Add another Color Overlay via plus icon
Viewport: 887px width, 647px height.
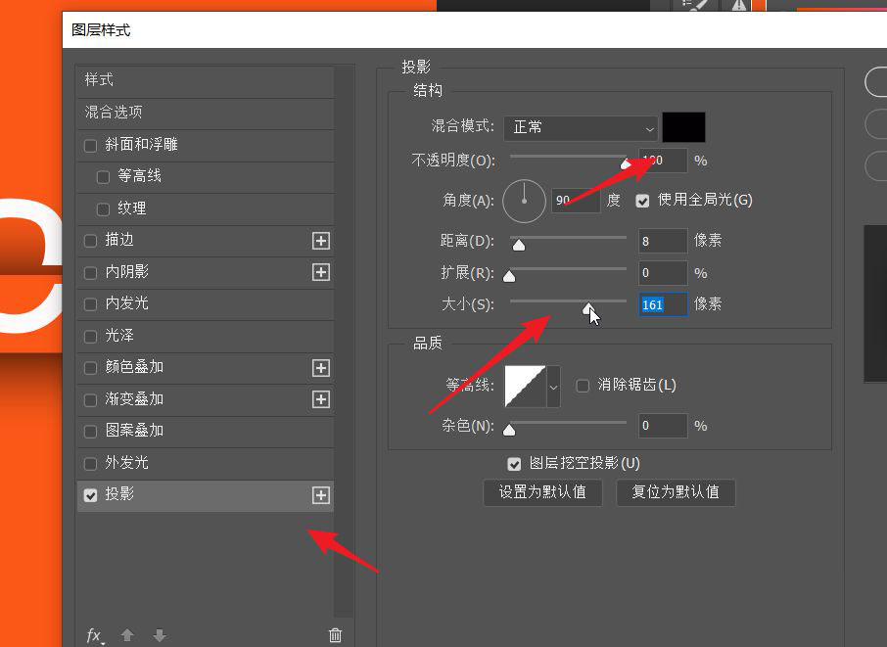pyautogui.click(x=321, y=368)
